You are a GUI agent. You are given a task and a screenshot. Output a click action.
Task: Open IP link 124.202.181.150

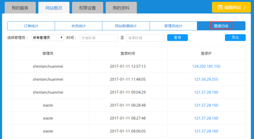pos(206,66)
